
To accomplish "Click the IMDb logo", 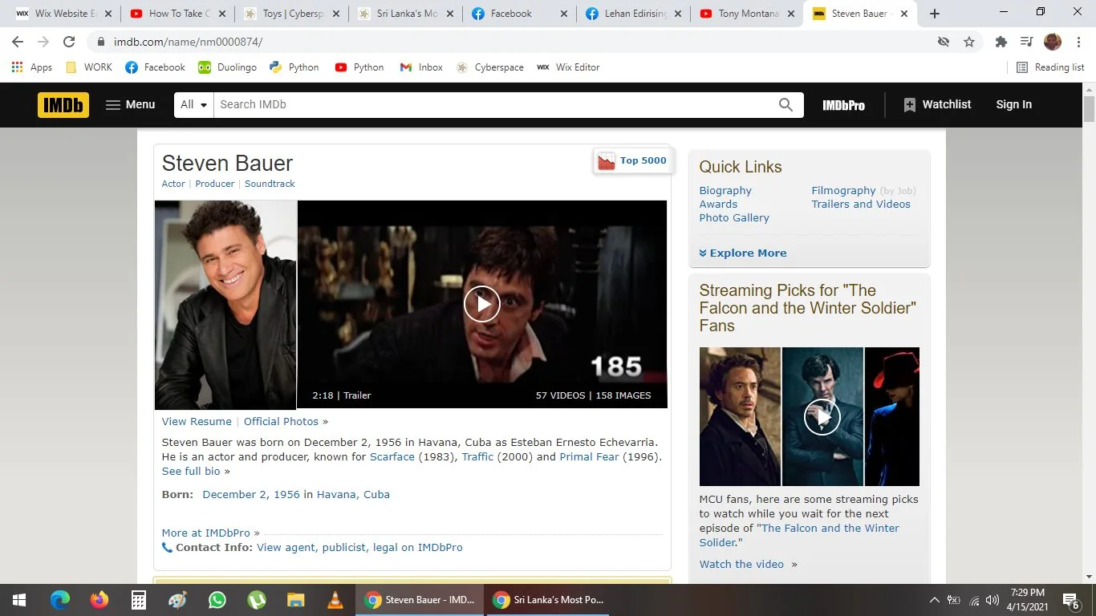I will (x=63, y=104).
